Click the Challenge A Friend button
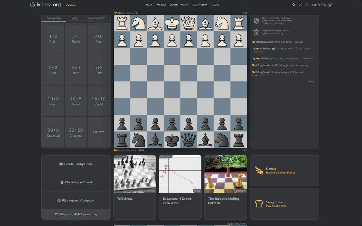The width and height of the screenshot is (362, 226). pos(76,182)
